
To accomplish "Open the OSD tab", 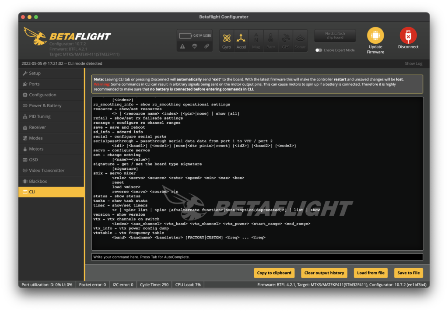I will [x=52, y=160].
